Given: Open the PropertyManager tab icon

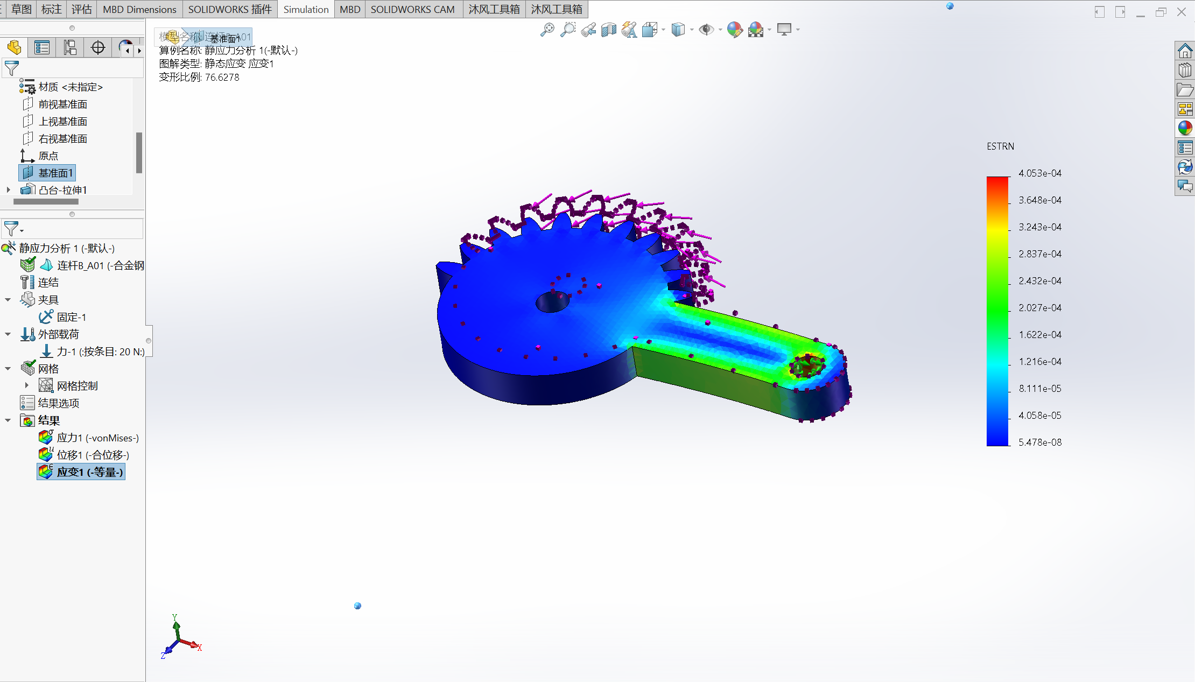Looking at the screenshot, I should coord(42,48).
